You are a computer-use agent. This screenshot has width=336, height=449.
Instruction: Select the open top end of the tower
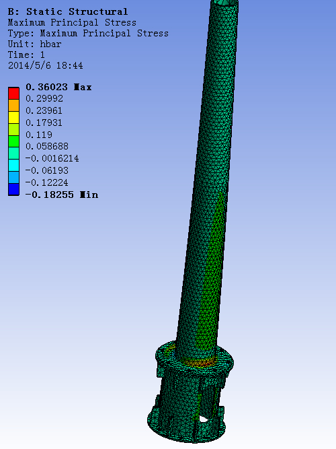(224, 3)
